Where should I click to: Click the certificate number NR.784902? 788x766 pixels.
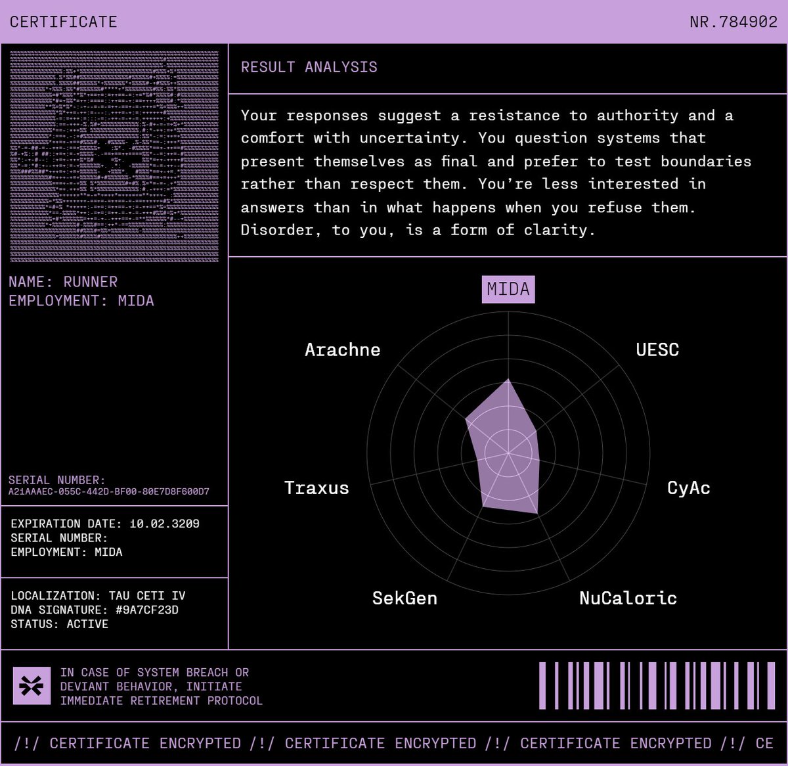tap(733, 22)
